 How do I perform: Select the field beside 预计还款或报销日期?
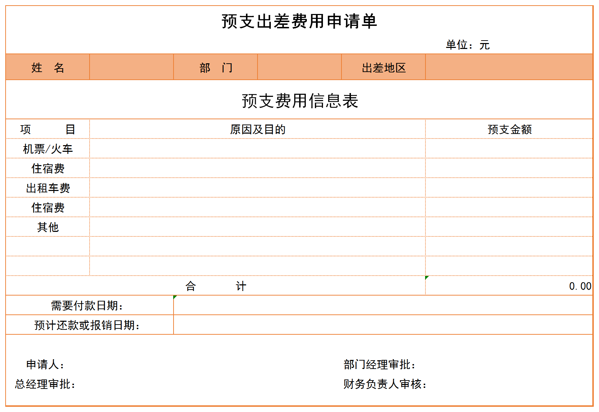click(x=383, y=325)
